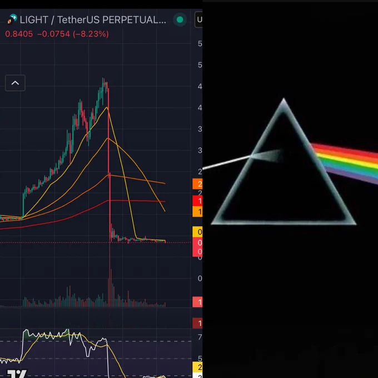Click the green market status dot
Image resolution: width=378 pixels, height=378 pixels.
[180, 20]
